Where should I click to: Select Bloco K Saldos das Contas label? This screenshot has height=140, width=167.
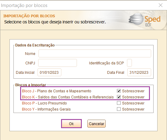pos(68,97)
